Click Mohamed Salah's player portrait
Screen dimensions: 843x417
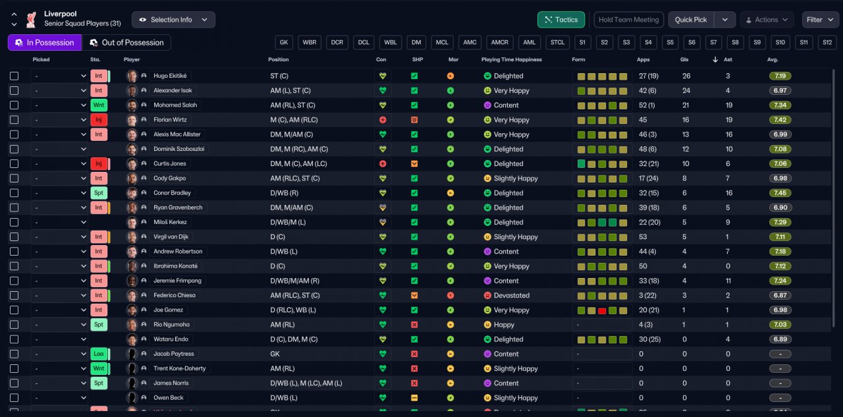point(132,105)
